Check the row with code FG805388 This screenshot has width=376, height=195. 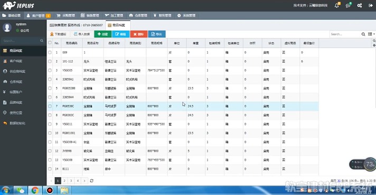point(50,89)
